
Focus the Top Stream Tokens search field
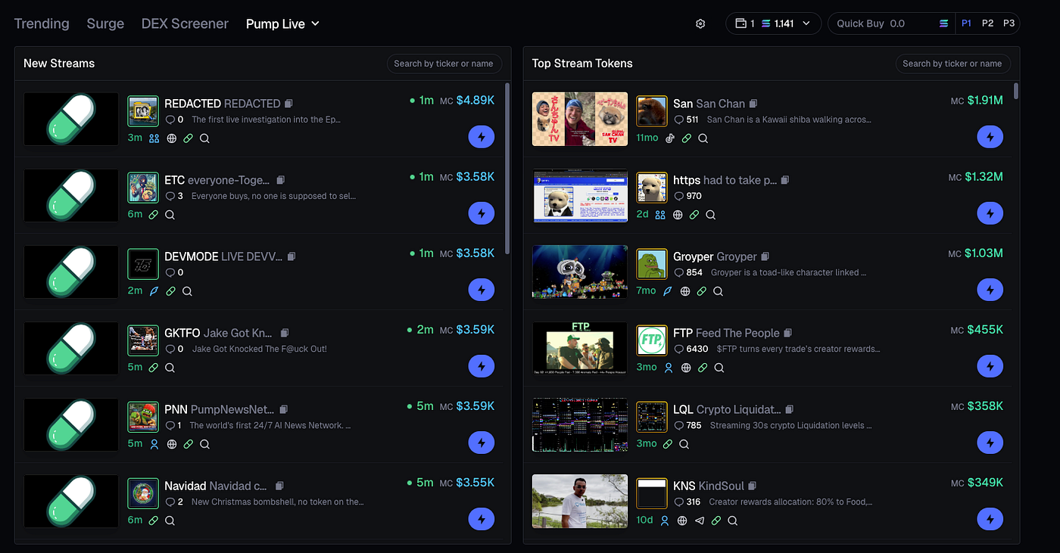952,64
